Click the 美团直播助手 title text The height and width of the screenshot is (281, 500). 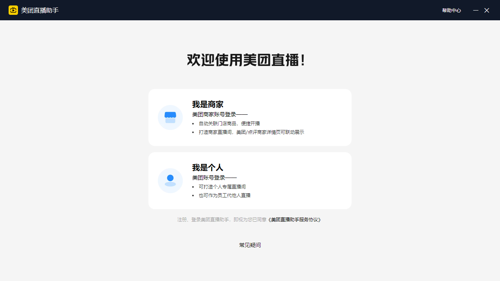click(39, 11)
